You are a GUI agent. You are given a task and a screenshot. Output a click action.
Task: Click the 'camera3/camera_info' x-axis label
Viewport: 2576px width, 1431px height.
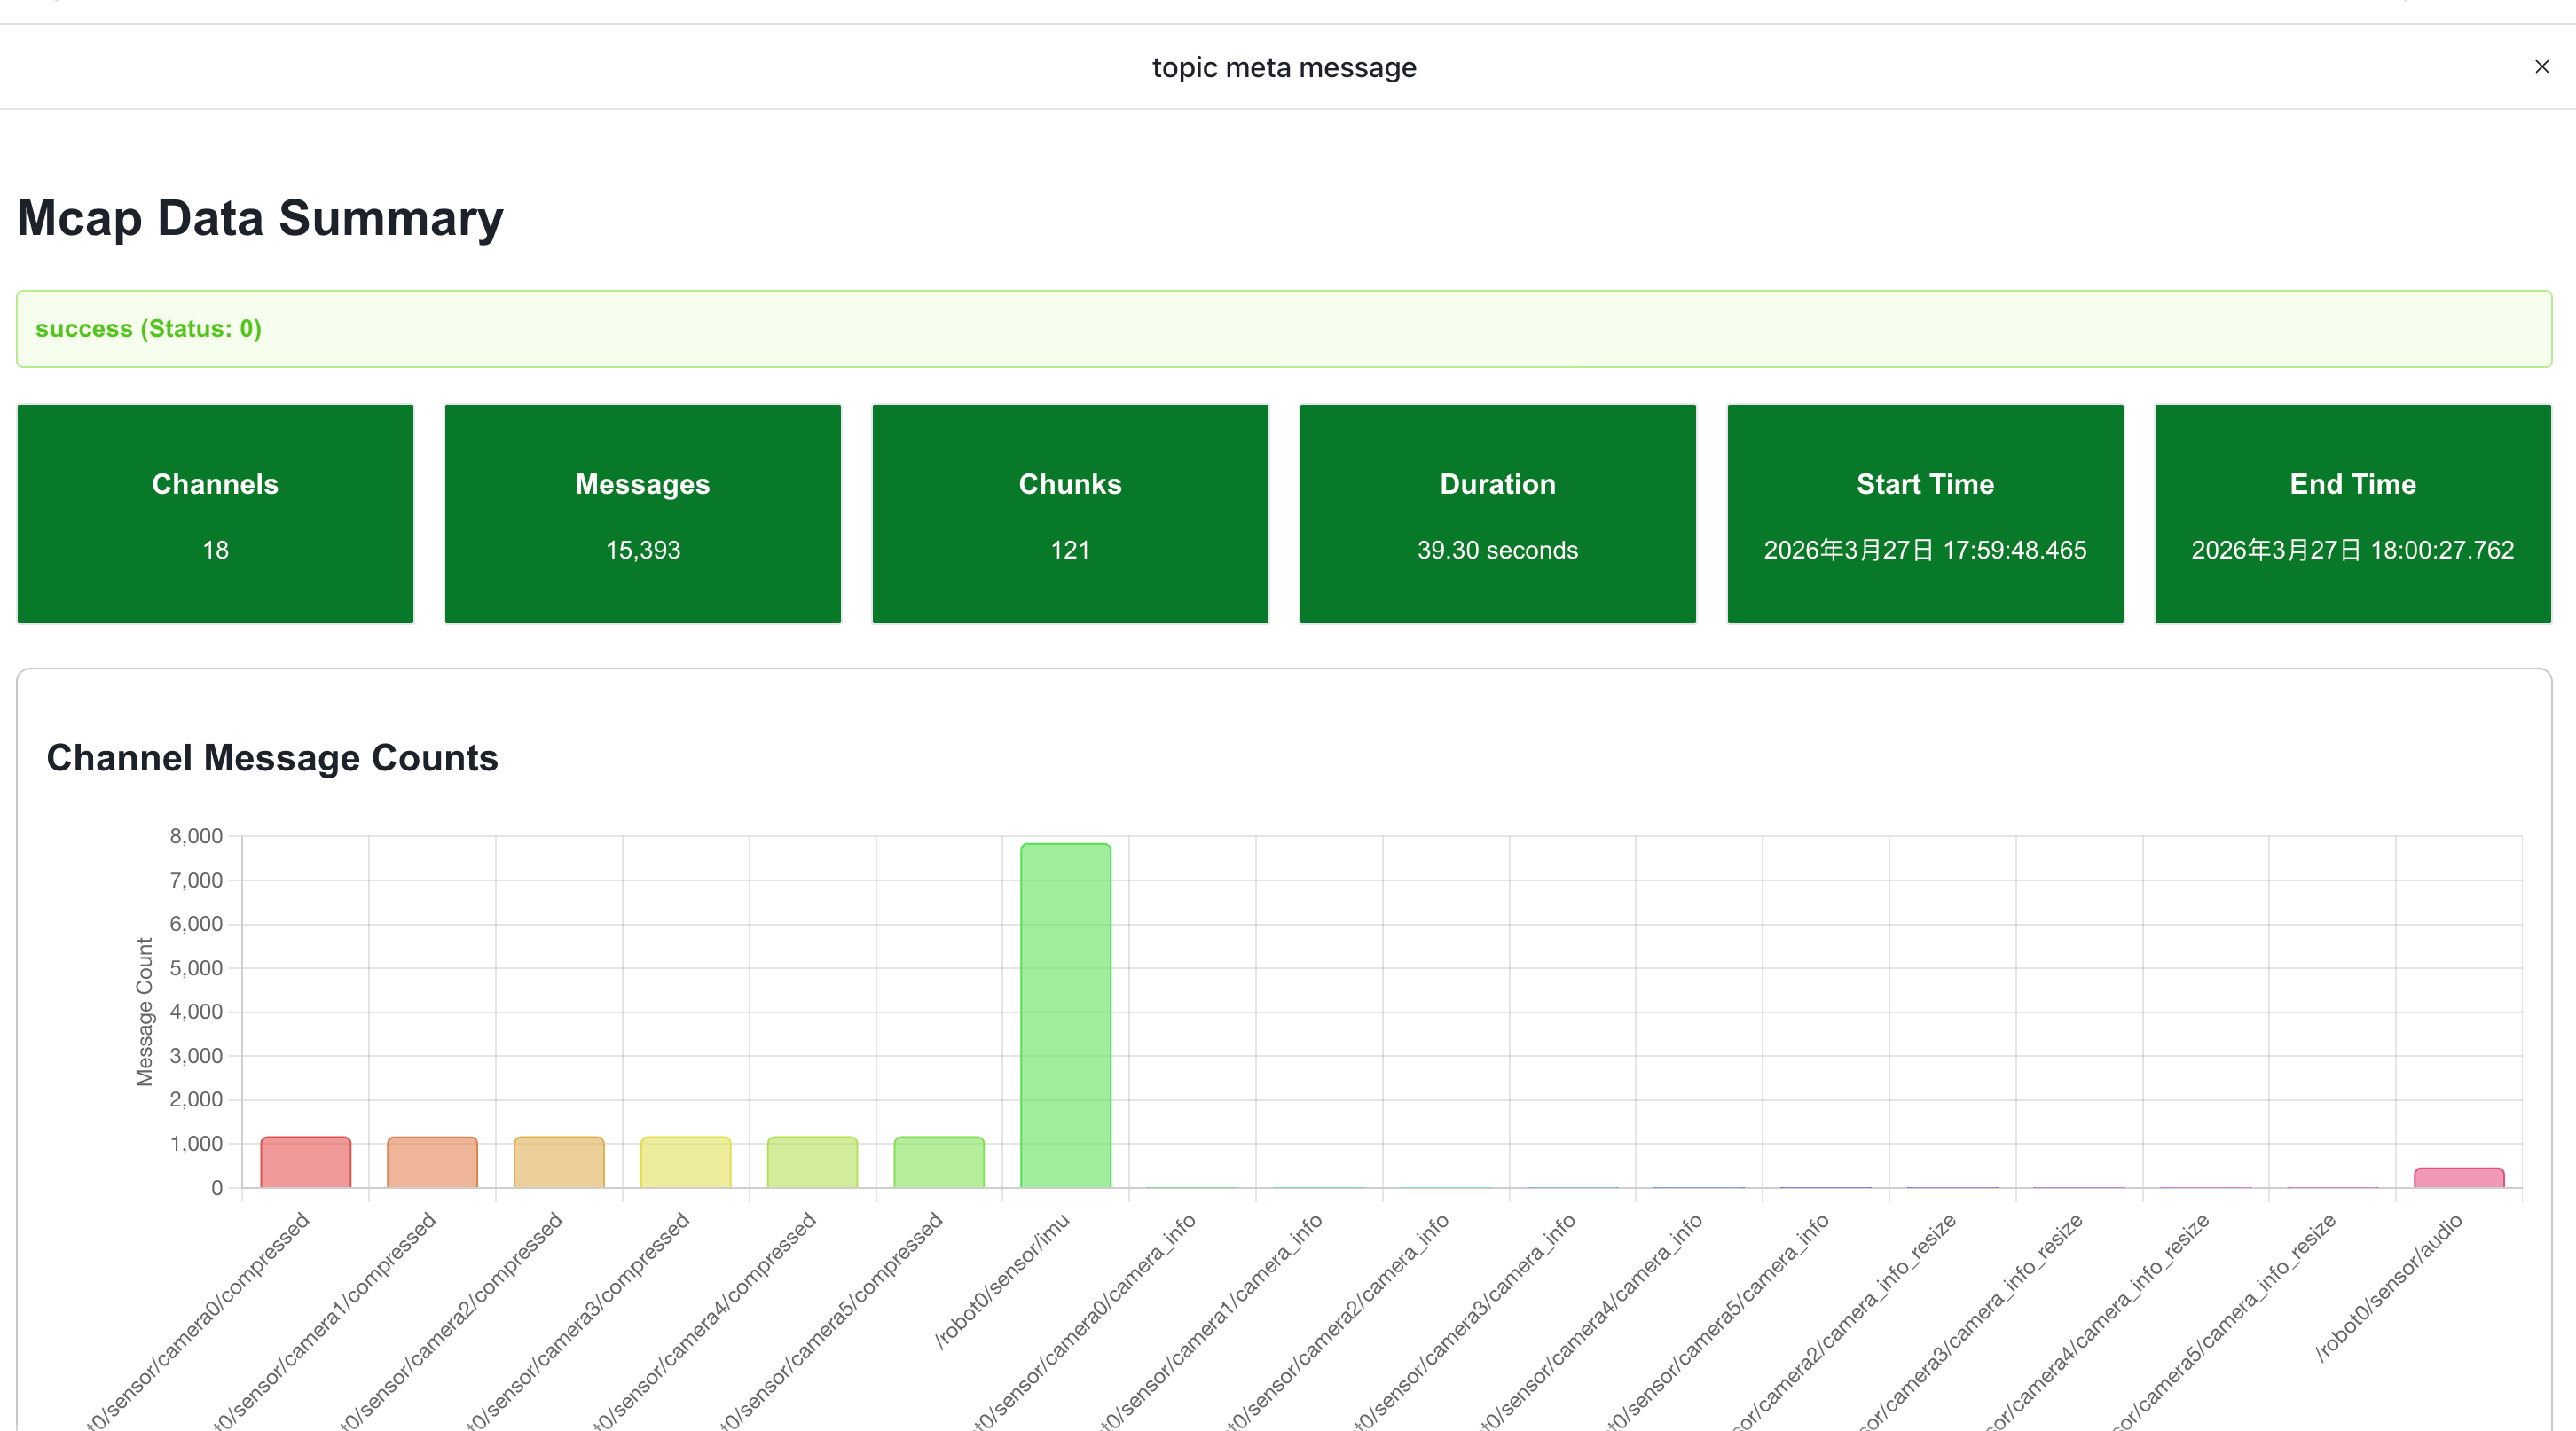pyautogui.click(x=1467, y=1319)
